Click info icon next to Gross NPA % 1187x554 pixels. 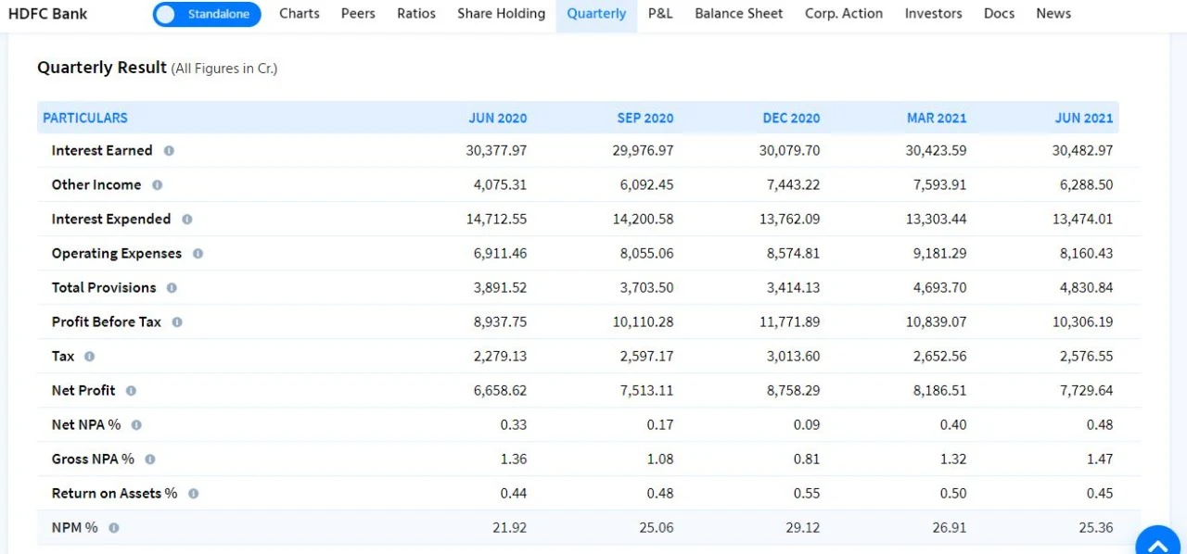(149, 460)
